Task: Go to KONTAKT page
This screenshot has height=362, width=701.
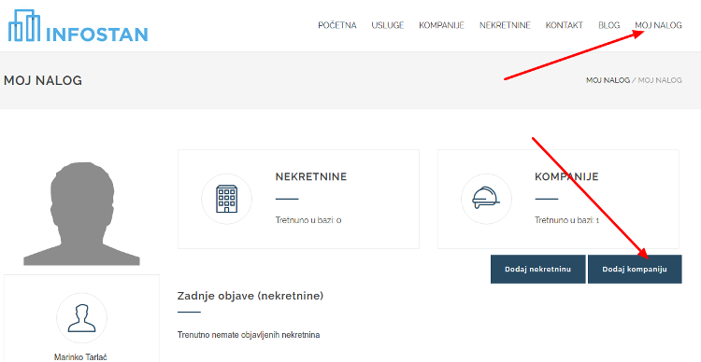Action: click(565, 25)
